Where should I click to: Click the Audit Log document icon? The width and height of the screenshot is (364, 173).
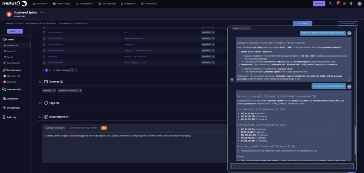coord(4,117)
